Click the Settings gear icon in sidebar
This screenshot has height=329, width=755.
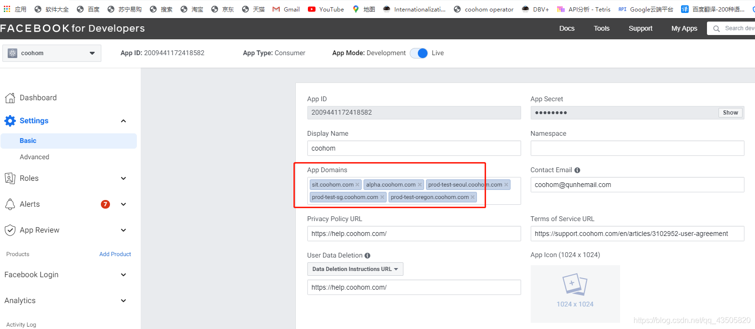tap(10, 121)
